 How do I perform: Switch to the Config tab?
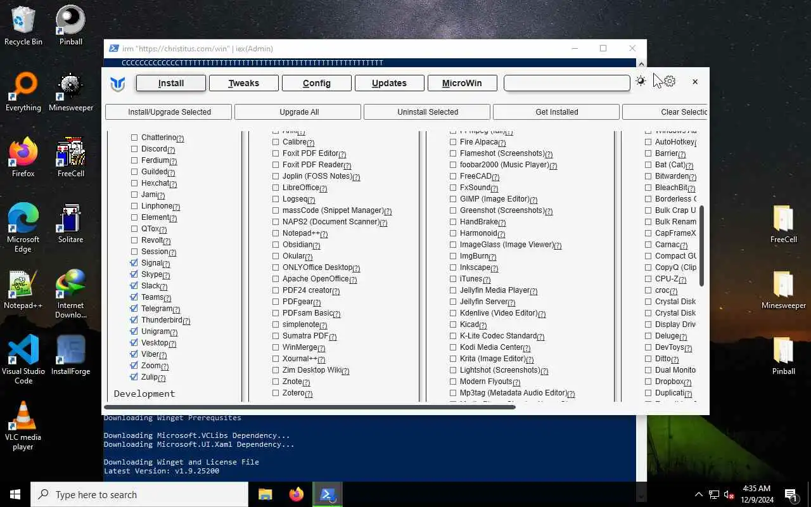(x=317, y=83)
